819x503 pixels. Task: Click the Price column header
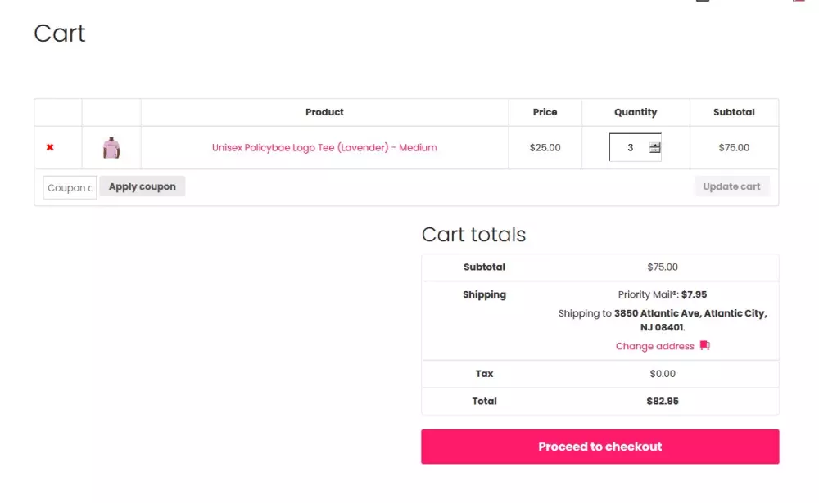tap(545, 112)
